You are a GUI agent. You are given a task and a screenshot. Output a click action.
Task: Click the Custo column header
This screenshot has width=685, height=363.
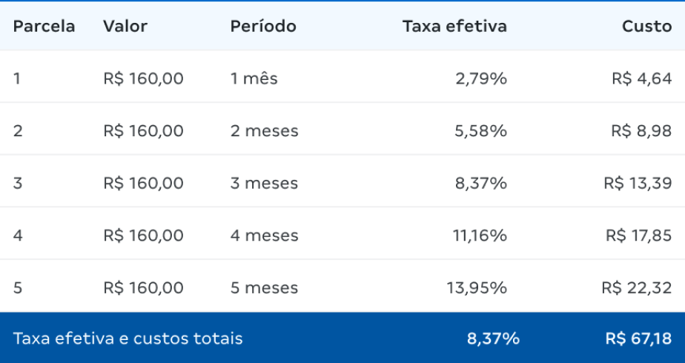[x=646, y=27]
